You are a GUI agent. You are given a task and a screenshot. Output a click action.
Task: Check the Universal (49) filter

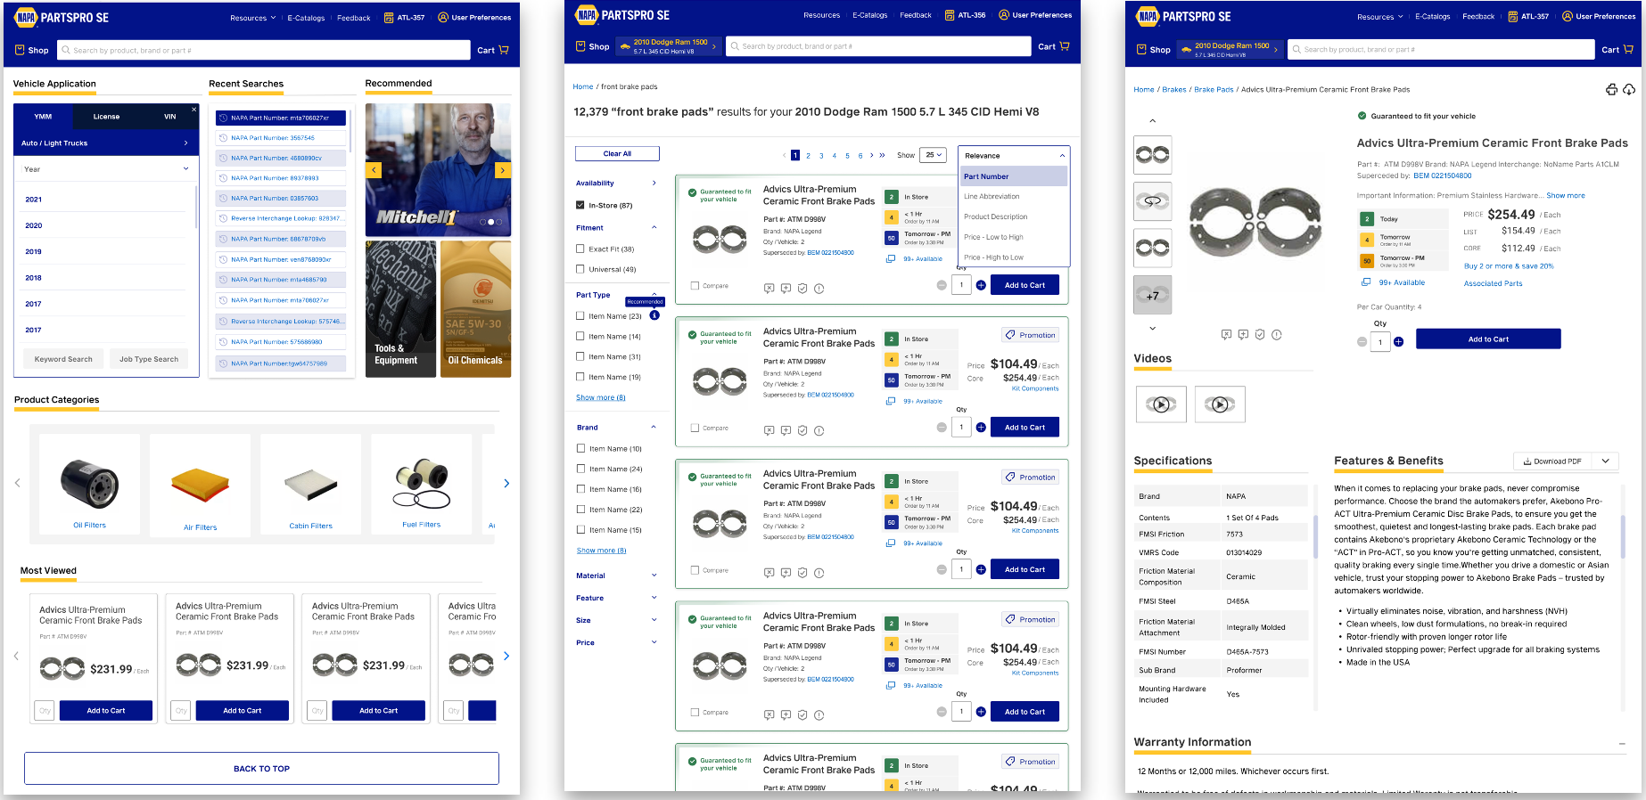pyautogui.click(x=580, y=269)
